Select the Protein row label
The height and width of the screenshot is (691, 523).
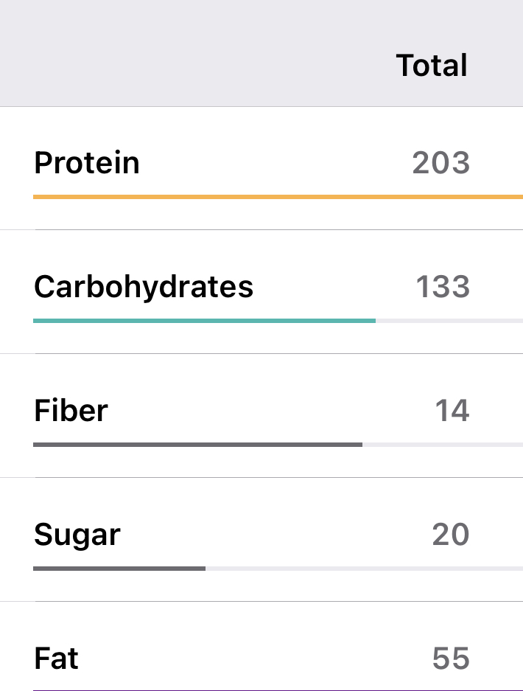click(x=87, y=162)
